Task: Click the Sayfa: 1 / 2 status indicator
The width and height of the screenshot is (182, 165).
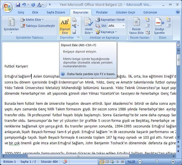Action: coord(28,162)
